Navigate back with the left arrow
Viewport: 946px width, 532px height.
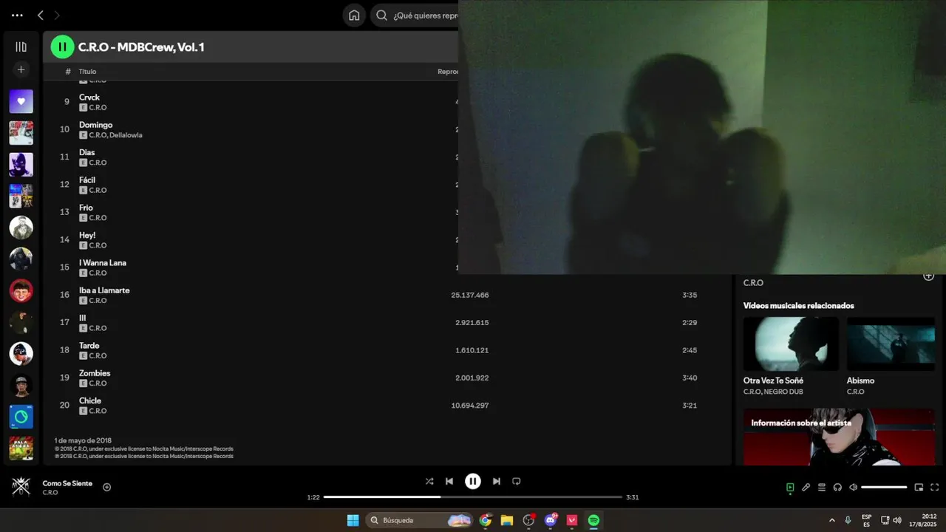tap(41, 16)
